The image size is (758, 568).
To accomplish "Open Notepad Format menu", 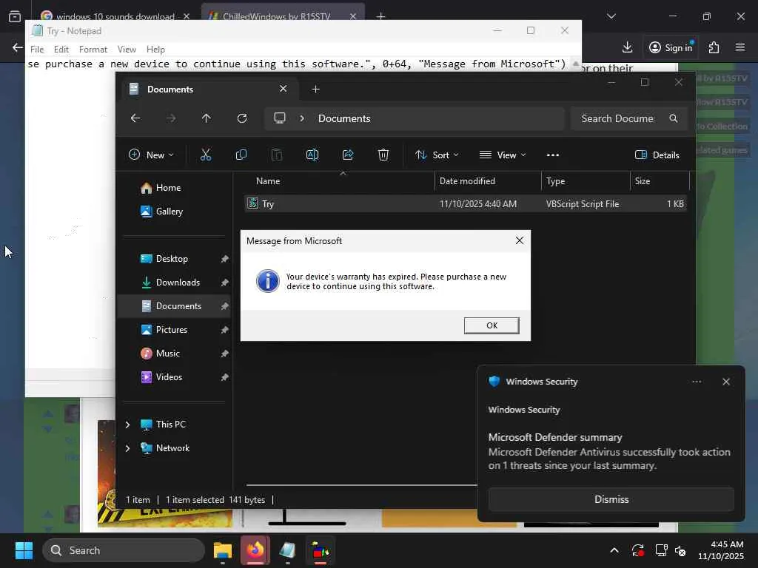I will point(93,50).
